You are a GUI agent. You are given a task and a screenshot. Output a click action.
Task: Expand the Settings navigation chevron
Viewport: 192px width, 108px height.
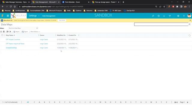[x=39, y=16]
